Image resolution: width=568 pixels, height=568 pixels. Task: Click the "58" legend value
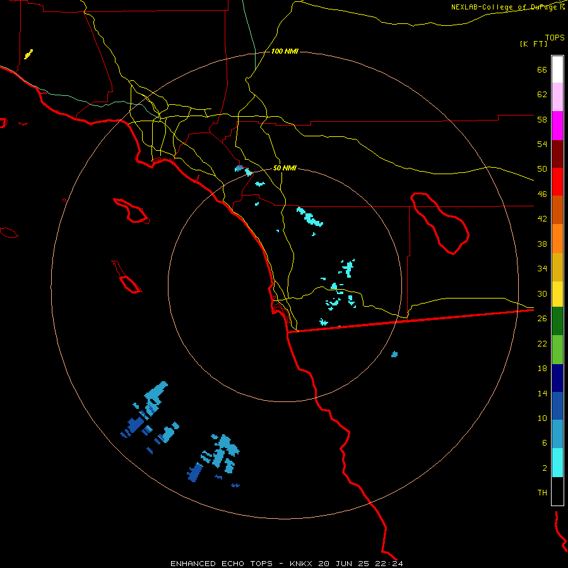point(542,119)
